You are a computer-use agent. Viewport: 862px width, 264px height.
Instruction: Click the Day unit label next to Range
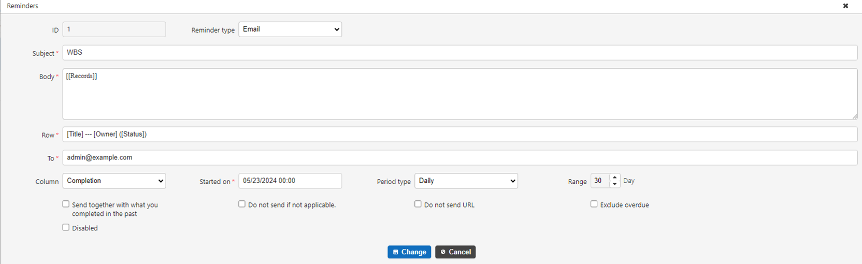[x=629, y=181]
